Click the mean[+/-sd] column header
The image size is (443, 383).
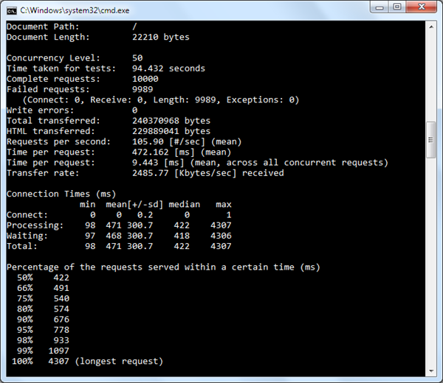click(x=134, y=205)
